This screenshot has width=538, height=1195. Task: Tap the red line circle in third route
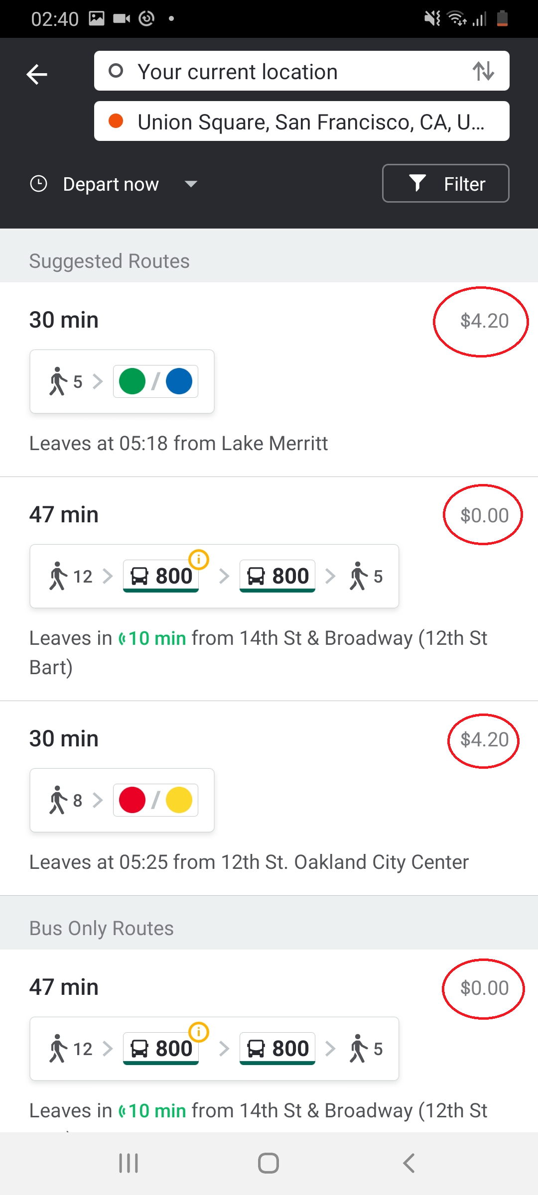[x=132, y=800]
